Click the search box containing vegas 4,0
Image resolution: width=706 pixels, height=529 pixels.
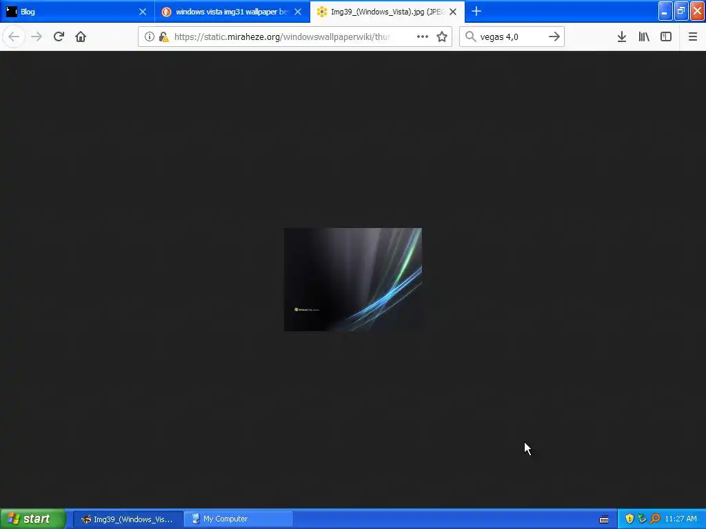pyautogui.click(x=512, y=37)
